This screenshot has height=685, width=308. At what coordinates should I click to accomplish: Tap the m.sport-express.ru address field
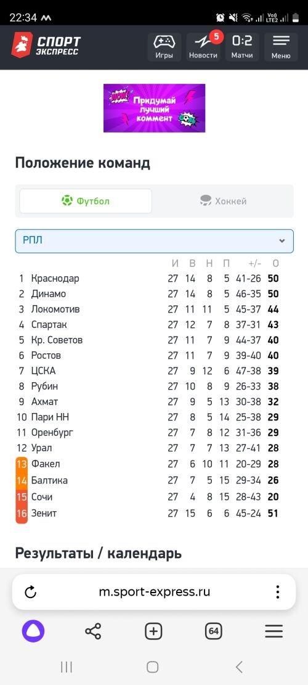(154, 593)
